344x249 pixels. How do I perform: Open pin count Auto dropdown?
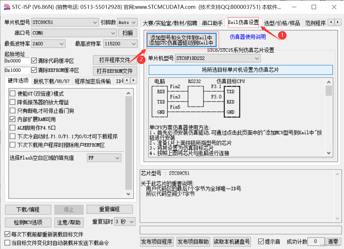(127, 22)
